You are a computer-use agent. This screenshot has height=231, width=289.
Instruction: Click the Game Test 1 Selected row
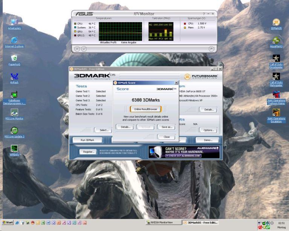tap(90, 91)
